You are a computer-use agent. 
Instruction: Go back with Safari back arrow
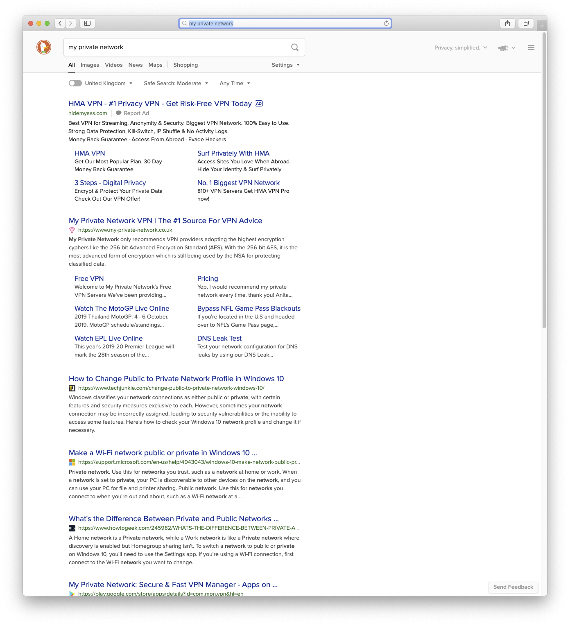pyautogui.click(x=60, y=23)
